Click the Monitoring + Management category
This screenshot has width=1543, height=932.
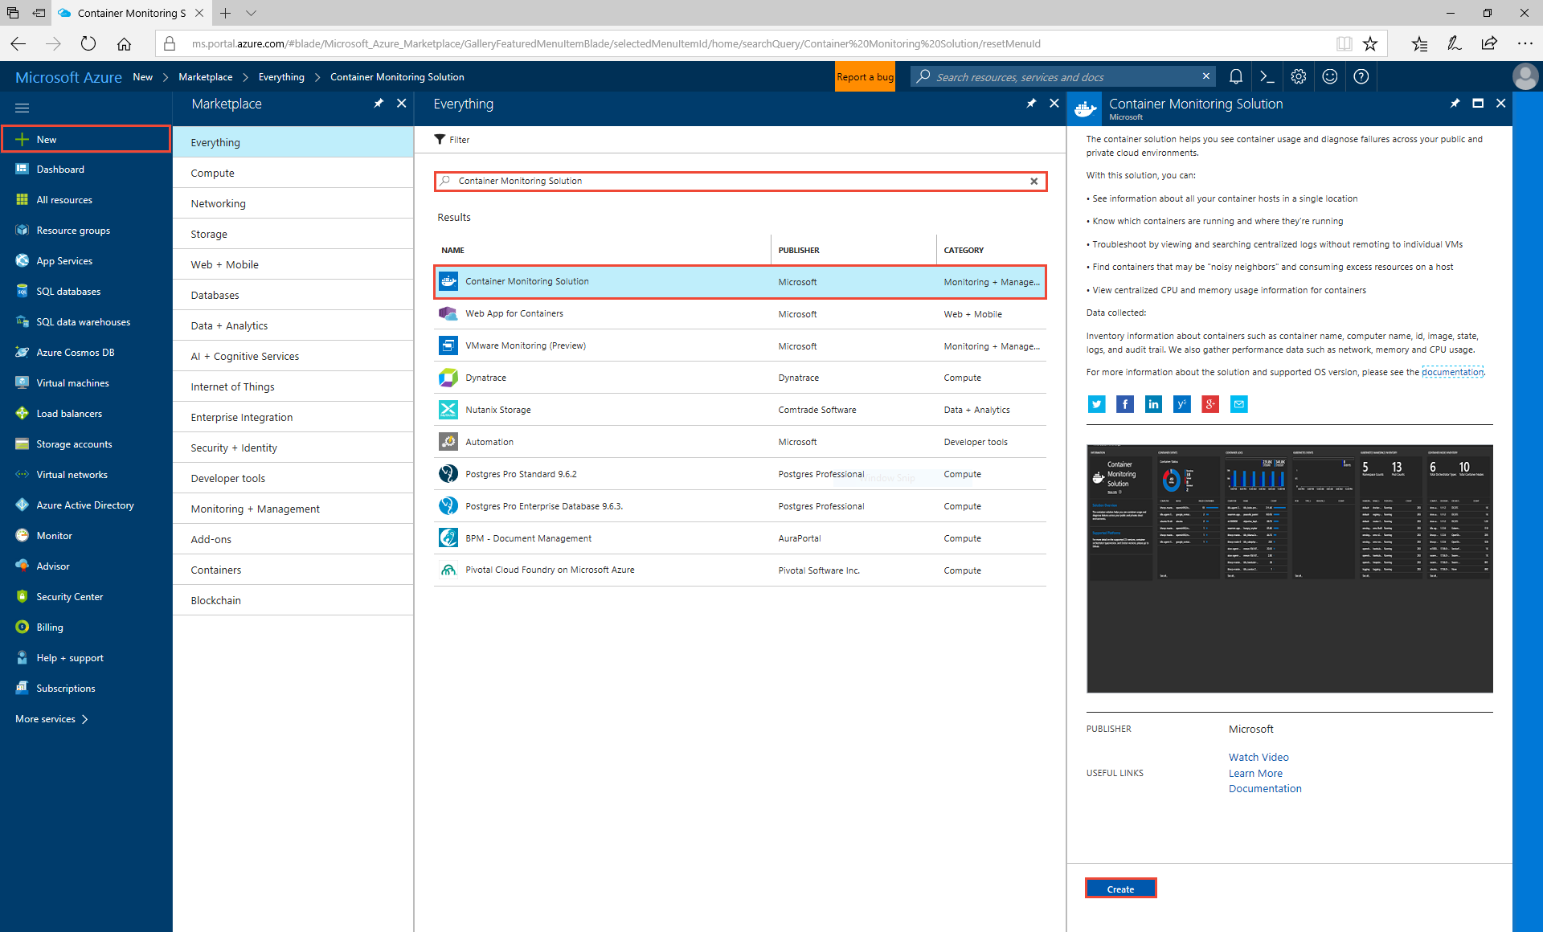tap(256, 509)
